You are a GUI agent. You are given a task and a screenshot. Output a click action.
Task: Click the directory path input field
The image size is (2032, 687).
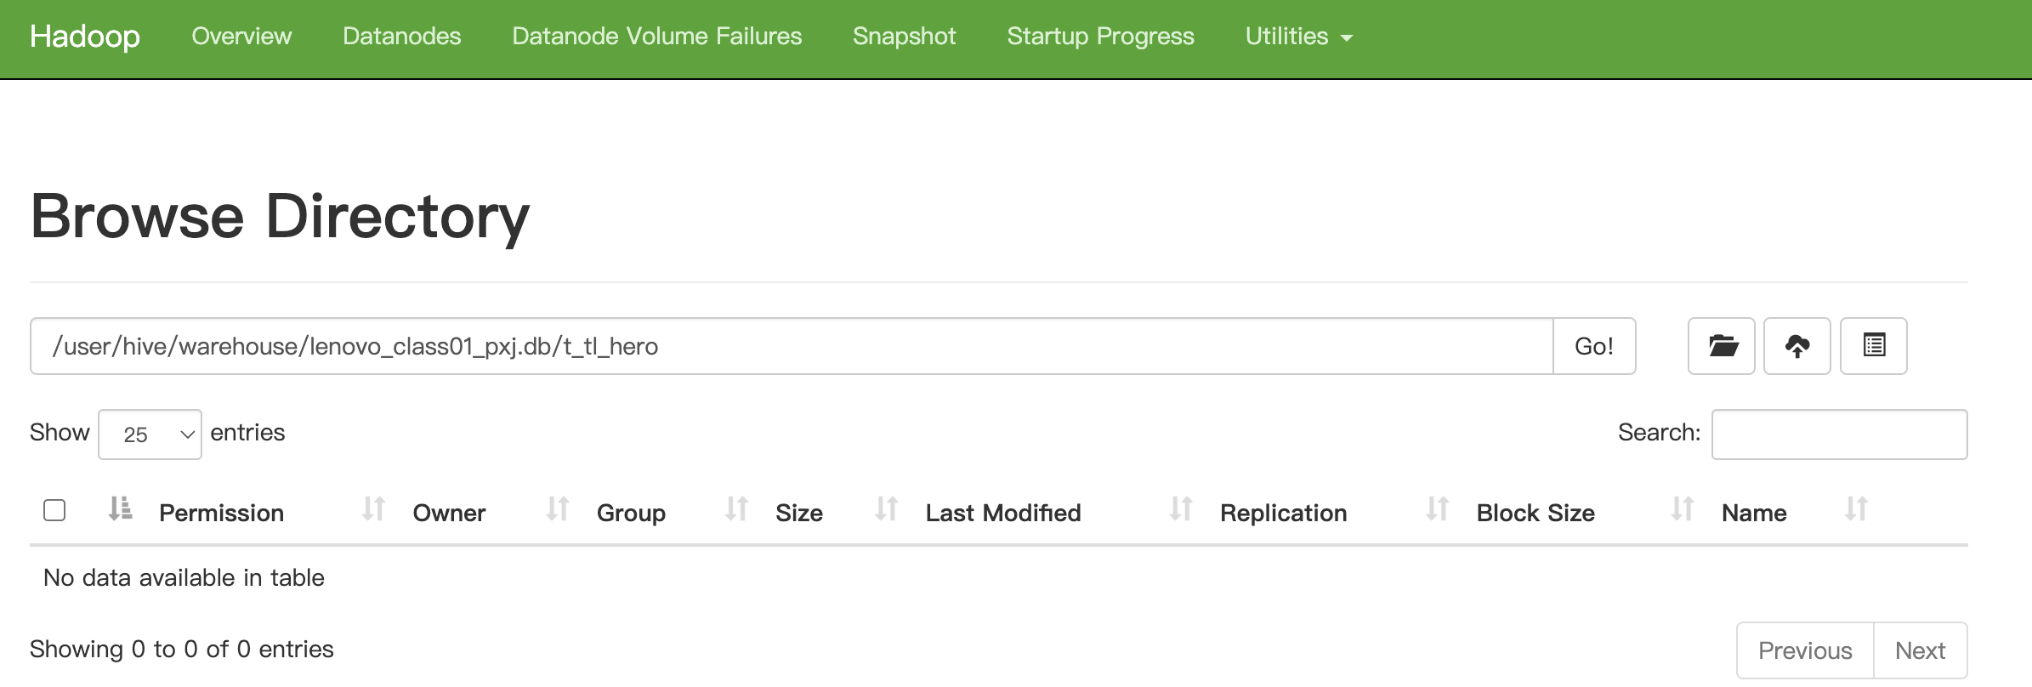point(792,346)
